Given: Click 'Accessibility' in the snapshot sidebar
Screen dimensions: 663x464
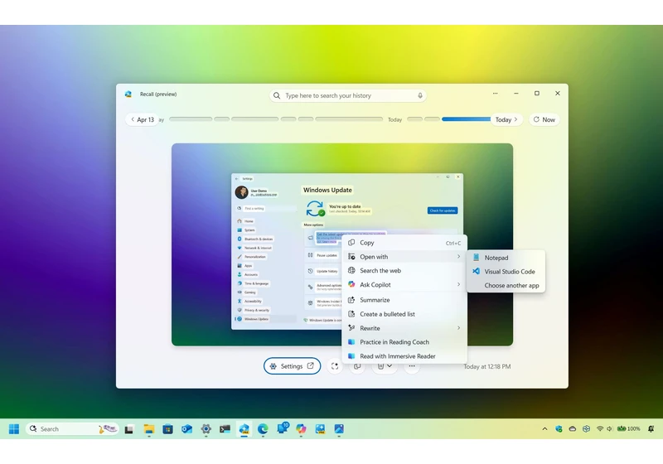Looking at the screenshot, I should (x=253, y=301).
